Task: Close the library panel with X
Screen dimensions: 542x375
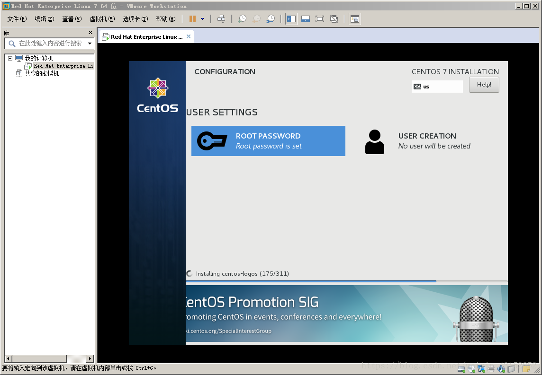Action: (x=90, y=33)
